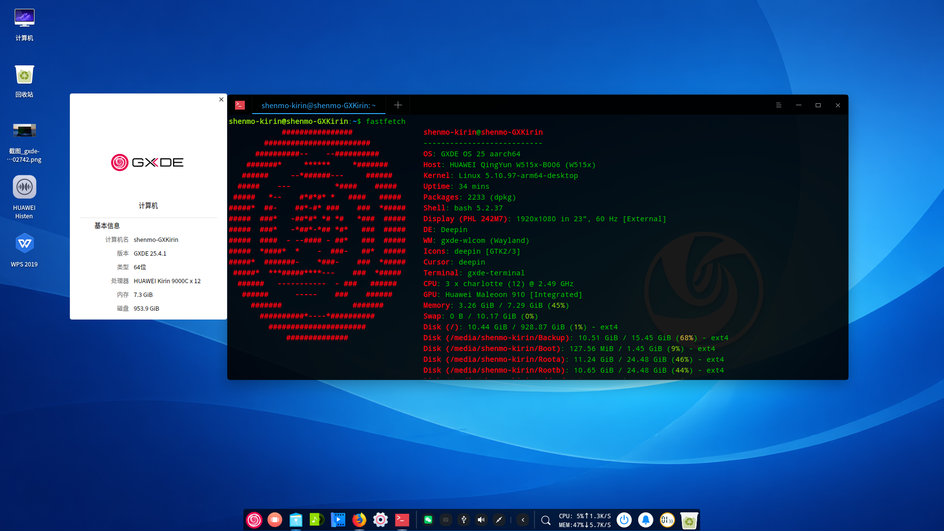Open the USB device tray icon
This screenshot has height=531, width=944.
(464, 520)
